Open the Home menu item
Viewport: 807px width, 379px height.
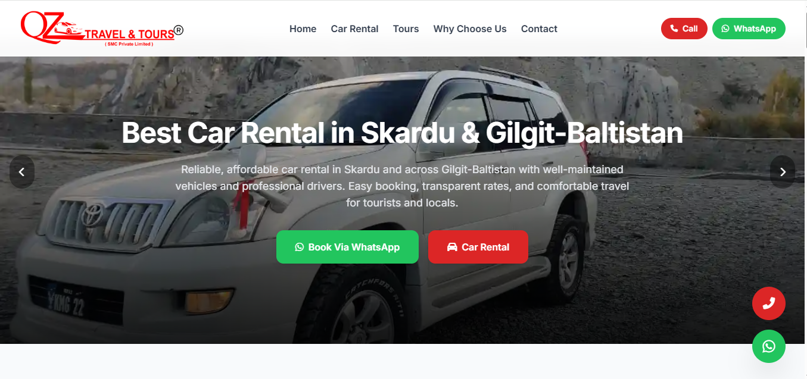pos(303,29)
